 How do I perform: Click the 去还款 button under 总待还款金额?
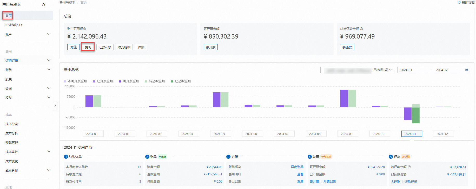(347, 47)
